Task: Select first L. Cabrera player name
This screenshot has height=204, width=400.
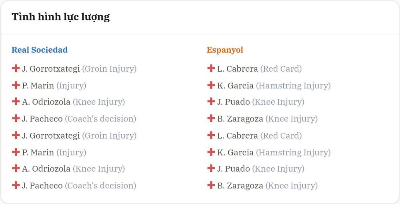Action: [238, 69]
